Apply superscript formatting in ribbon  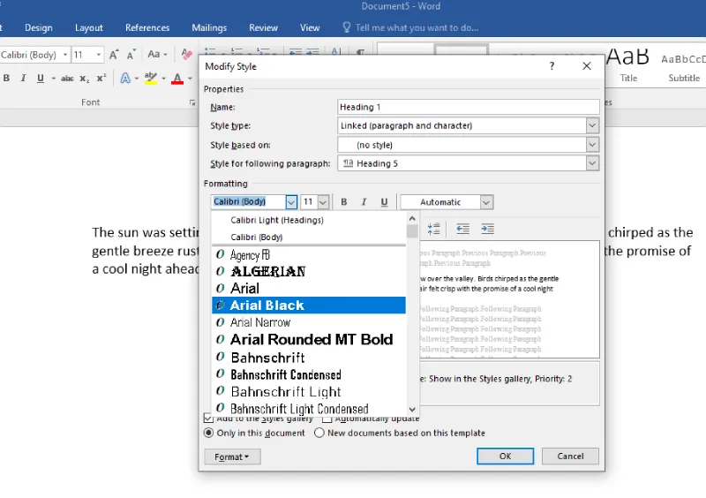tap(101, 78)
